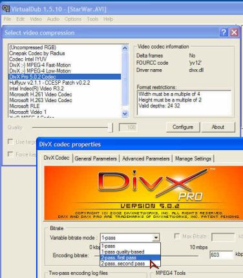
Task: Click the Configure button
Action: tap(183, 127)
